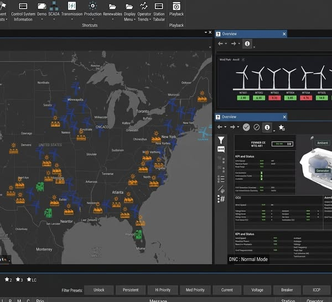Open the Transmission shortcut menu
Viewport: 332px width, 302px height.
[72, 12]
